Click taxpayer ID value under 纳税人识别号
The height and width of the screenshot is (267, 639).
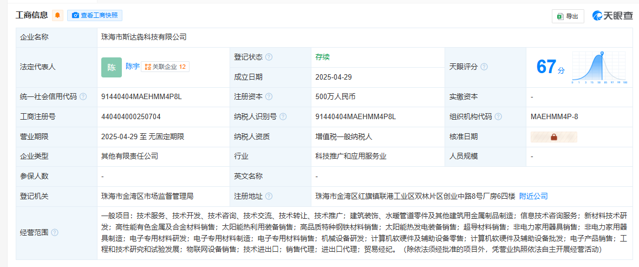click(356, 116)
